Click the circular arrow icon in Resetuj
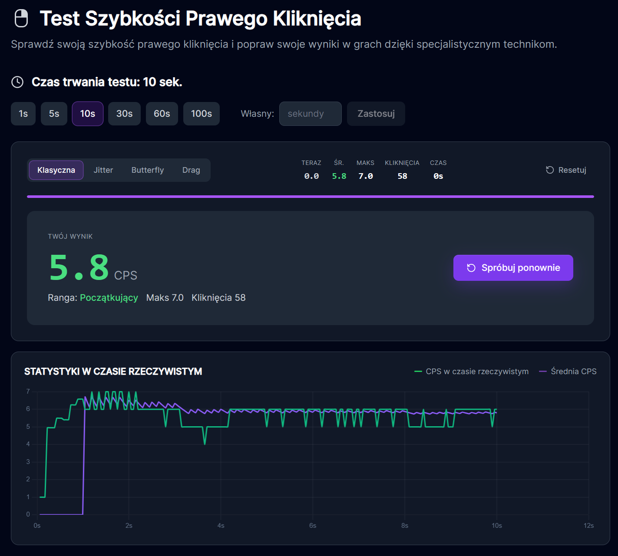The width and height of the screenshot is (618, 556). click(550, 170)
